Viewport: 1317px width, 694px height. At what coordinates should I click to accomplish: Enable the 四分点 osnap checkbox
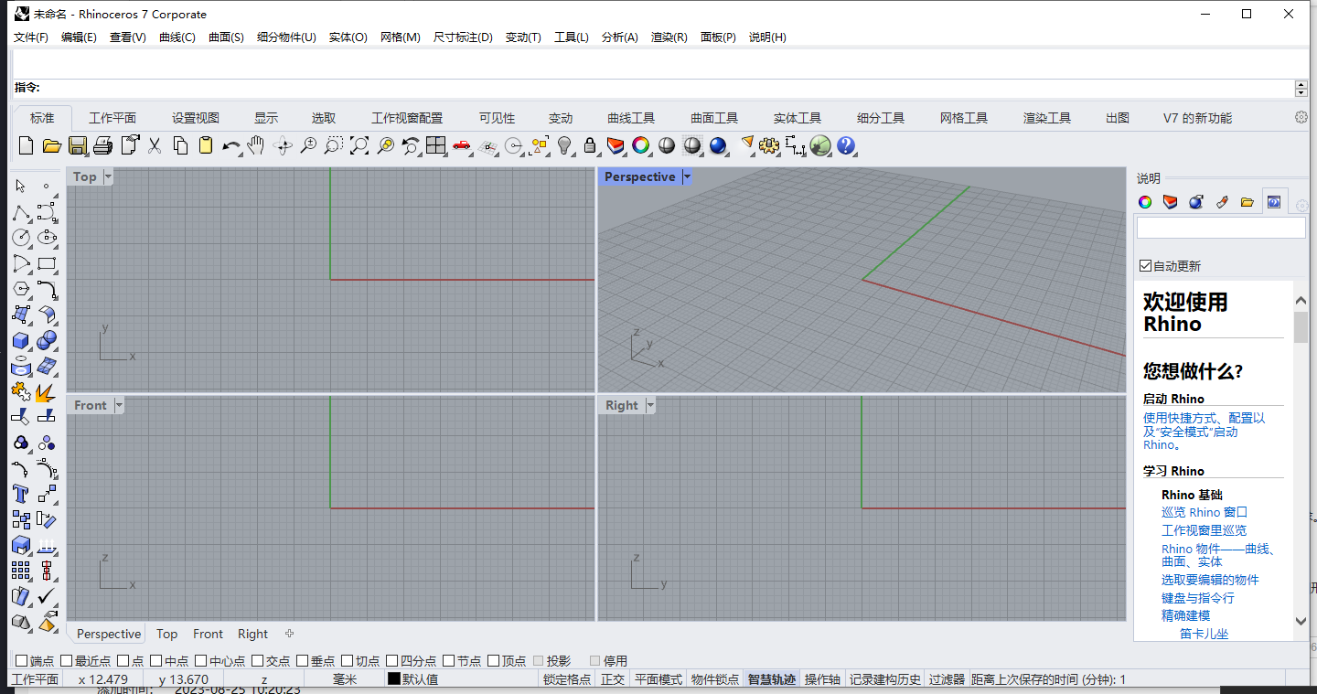tap(392, 660)
